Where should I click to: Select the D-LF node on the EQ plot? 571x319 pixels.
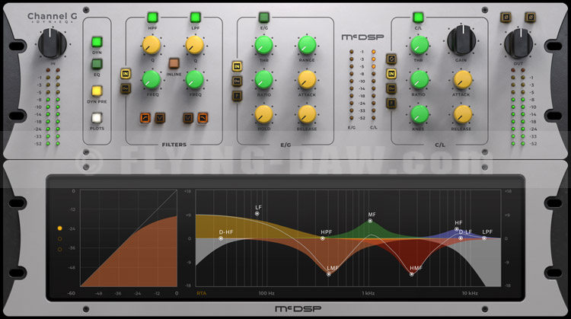point(461,238)
